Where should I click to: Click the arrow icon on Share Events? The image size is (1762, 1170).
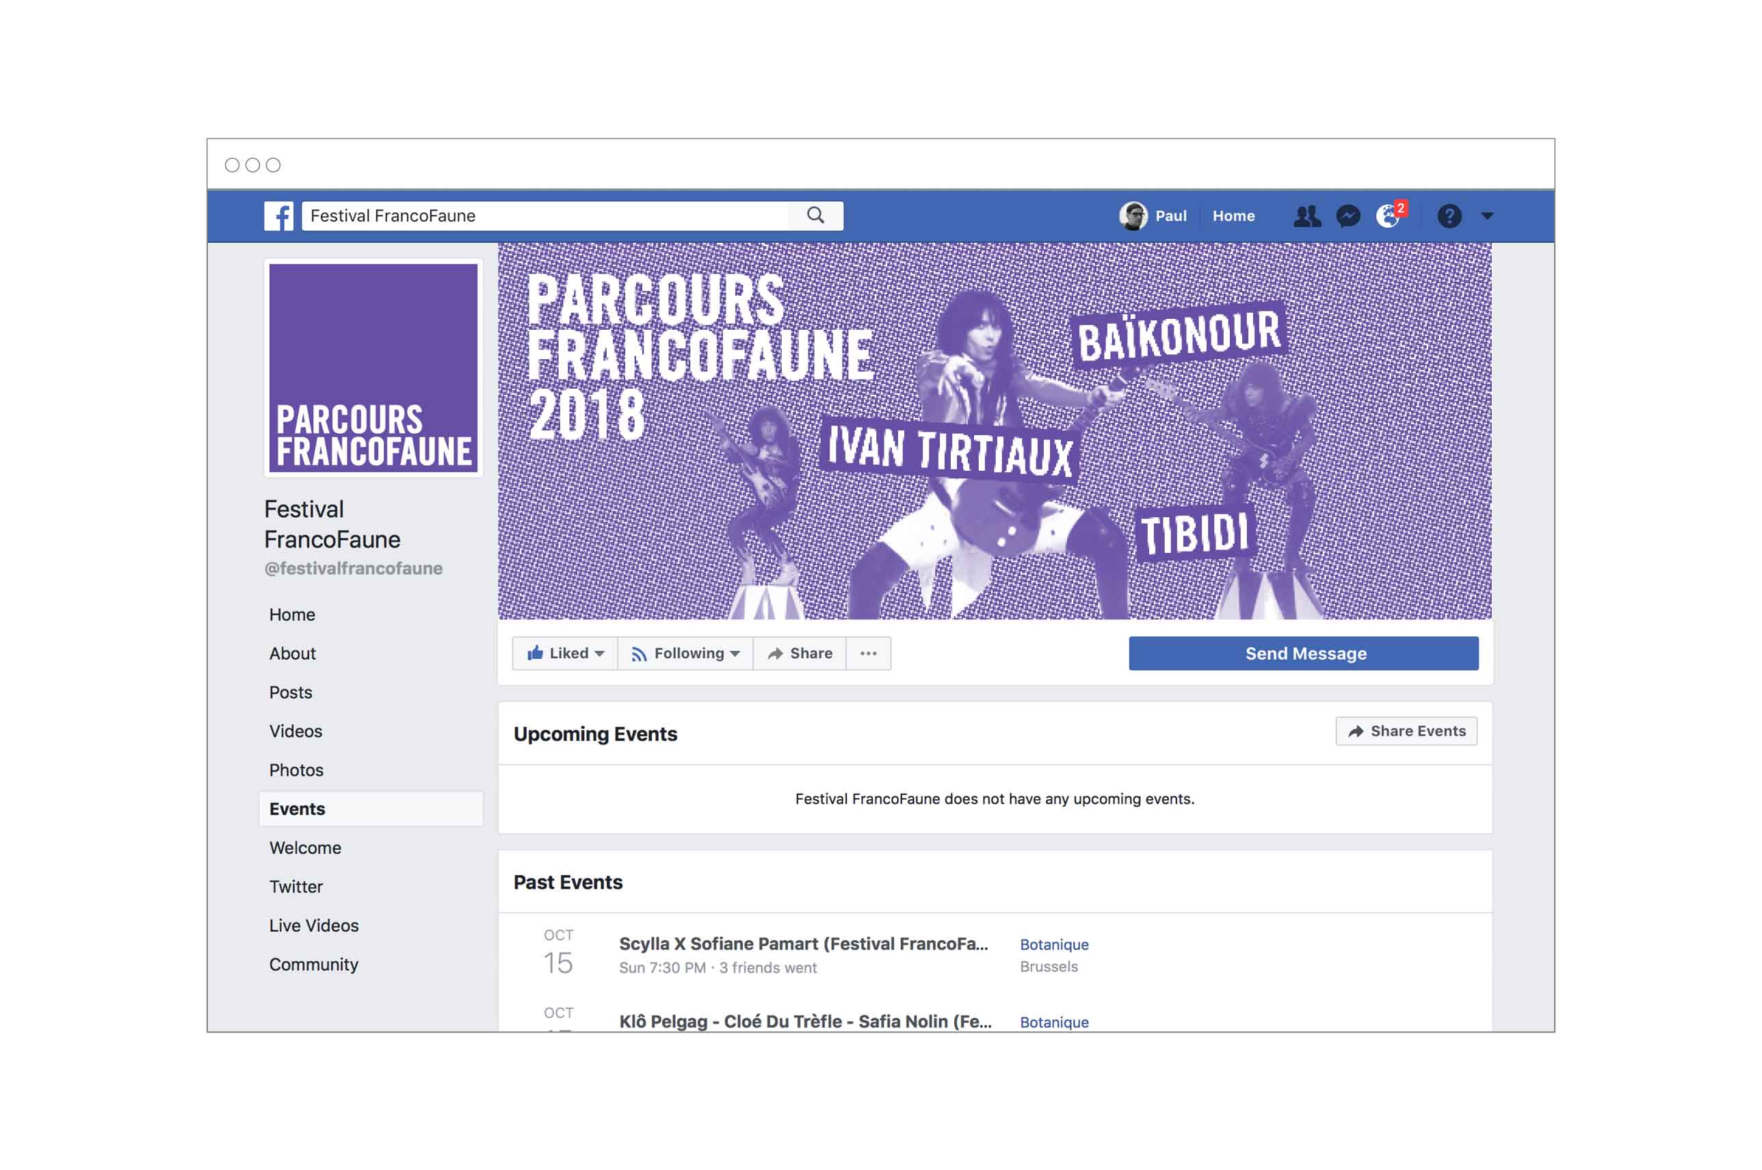(1356, 731)
